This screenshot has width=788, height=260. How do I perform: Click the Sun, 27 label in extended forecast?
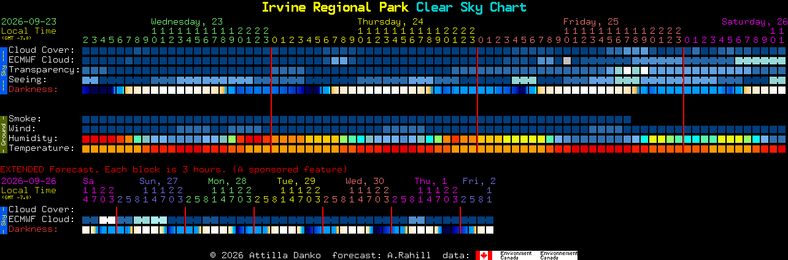[158, 181]
